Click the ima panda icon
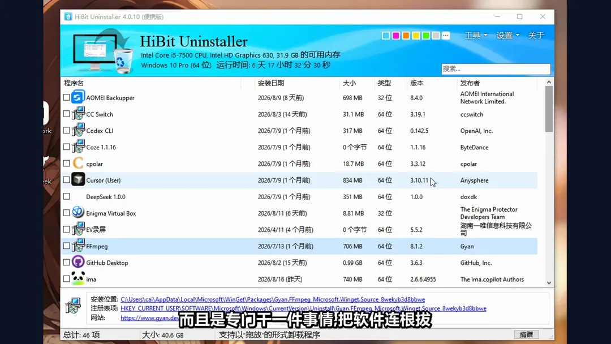 tap(78, 278)
